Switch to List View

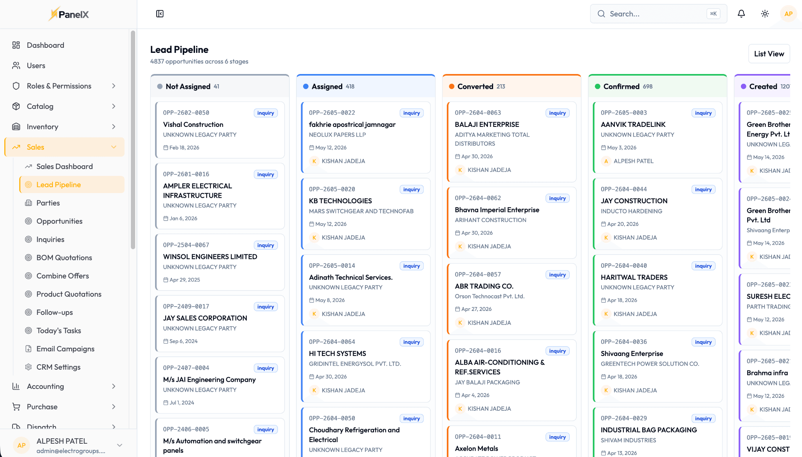tap(769, 54)
